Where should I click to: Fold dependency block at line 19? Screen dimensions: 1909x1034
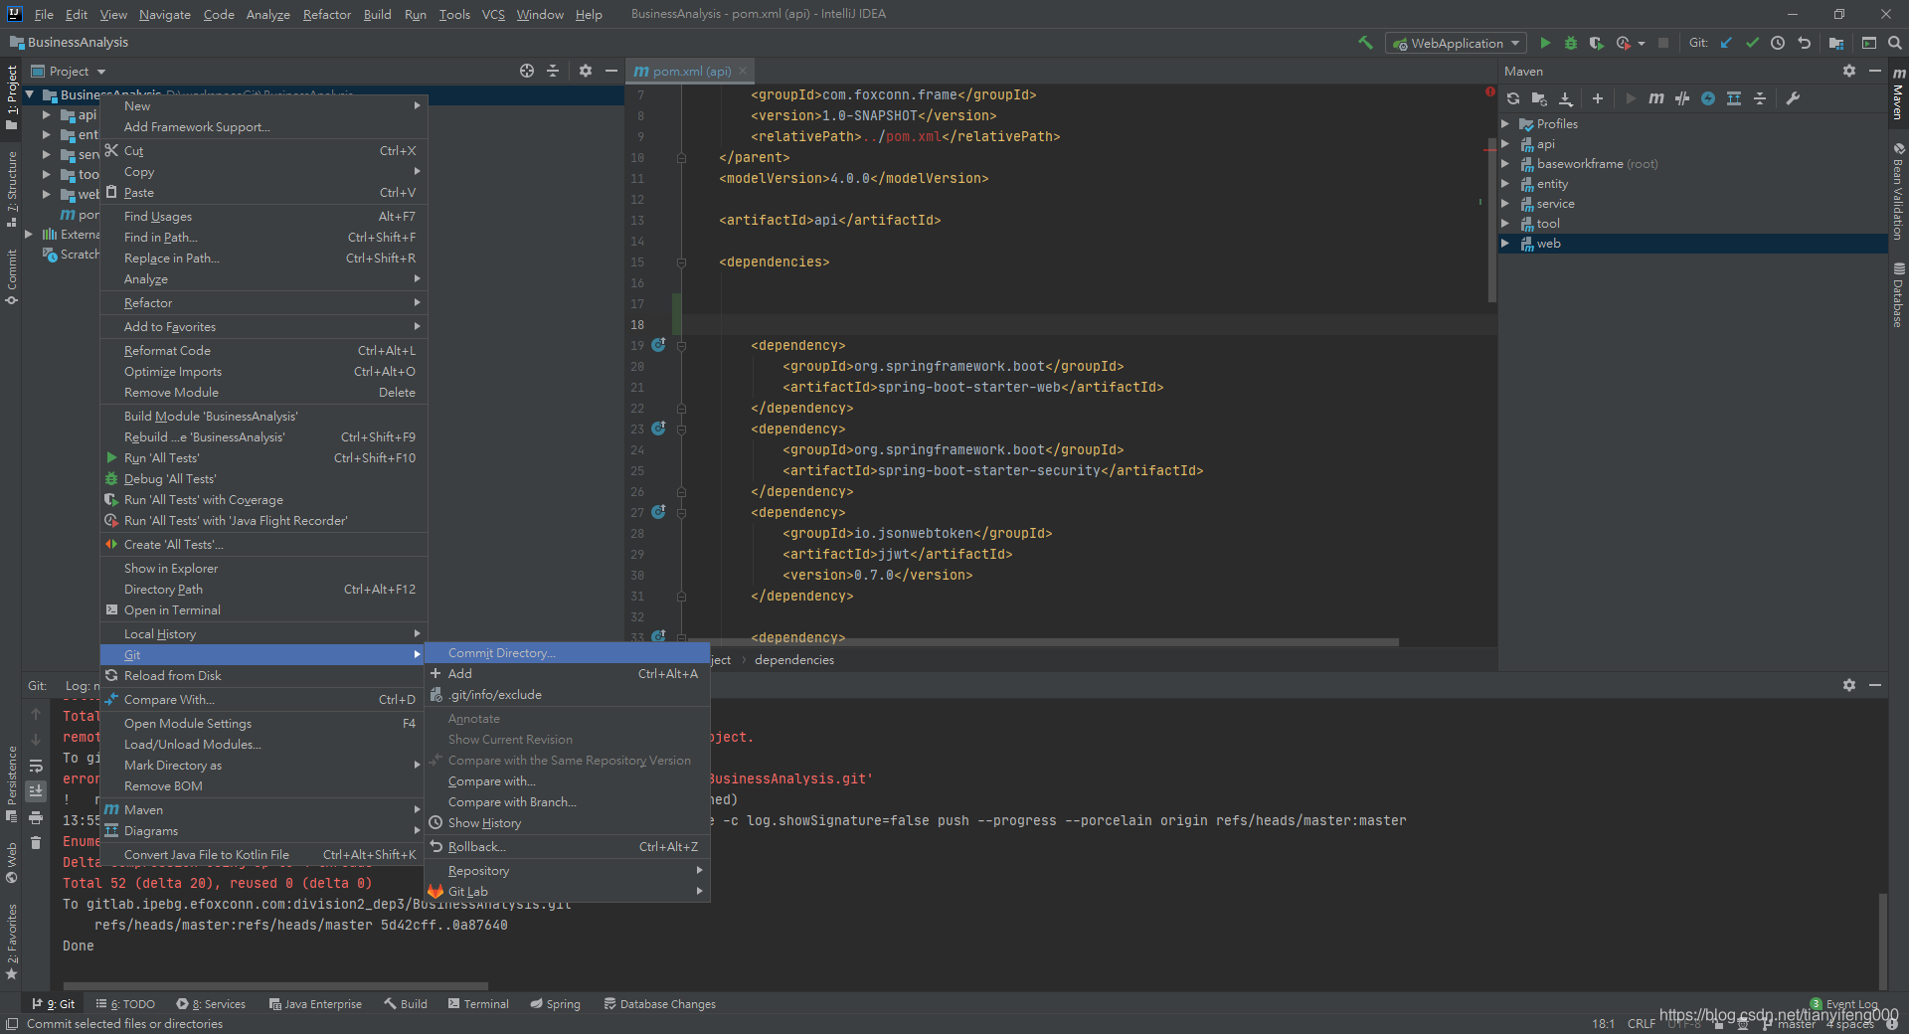(681, 346)
